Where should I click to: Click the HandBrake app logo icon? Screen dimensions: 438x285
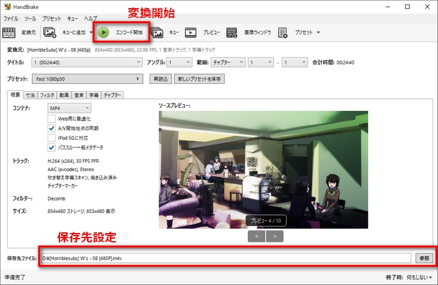8,7
